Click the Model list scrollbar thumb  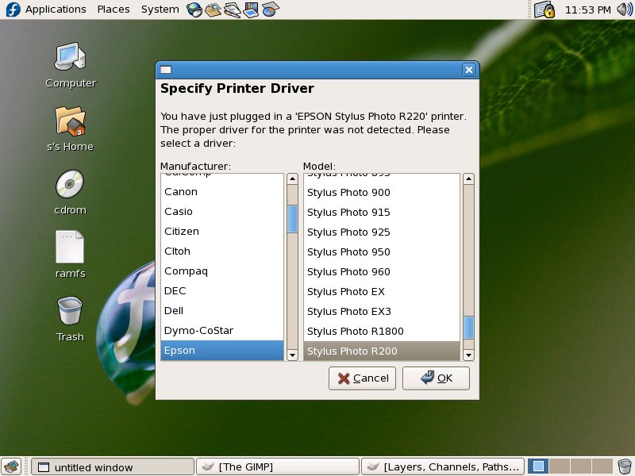pyautogui.click(x=468, y=328)
